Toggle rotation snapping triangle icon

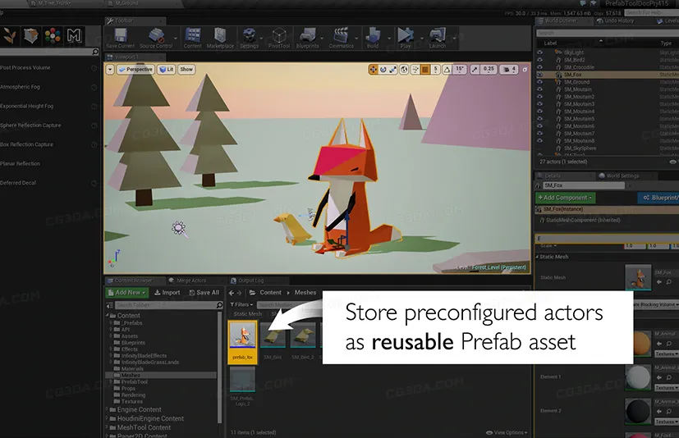(x=447, y=69)
